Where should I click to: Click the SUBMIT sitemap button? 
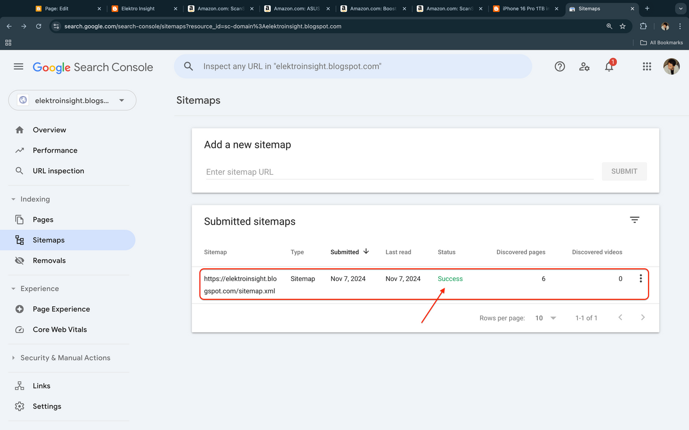coord(624,171)
